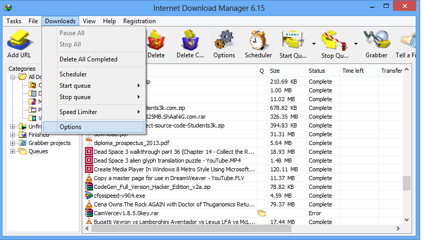Click the Add URL toolbar icon
Screen dimensions: 424x240
click(20, 41)
